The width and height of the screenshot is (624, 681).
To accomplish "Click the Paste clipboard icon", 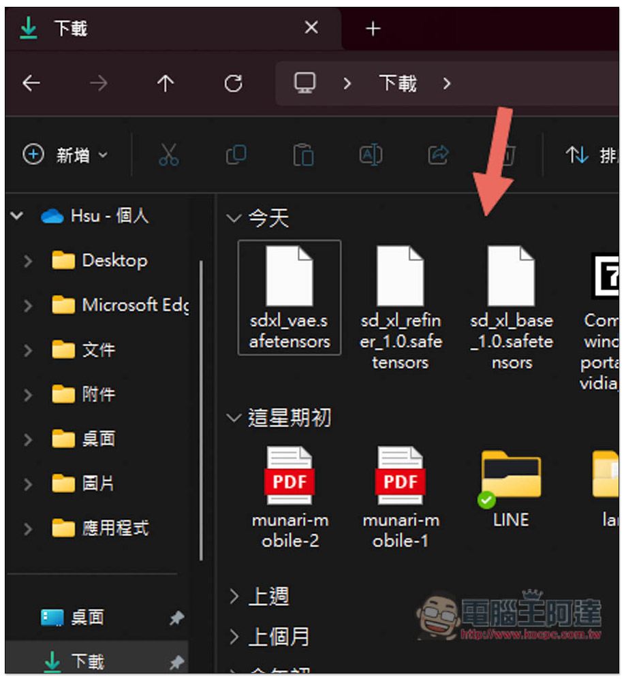I will [x=303, y=155].
